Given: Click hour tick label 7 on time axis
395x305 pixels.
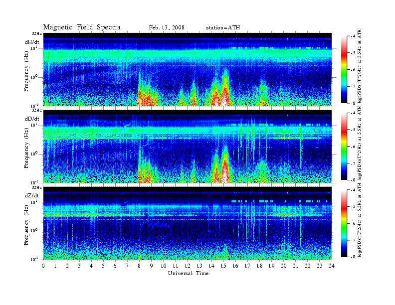Looking at the screenshot, I should pyautogui.click(x=127, y=266).
